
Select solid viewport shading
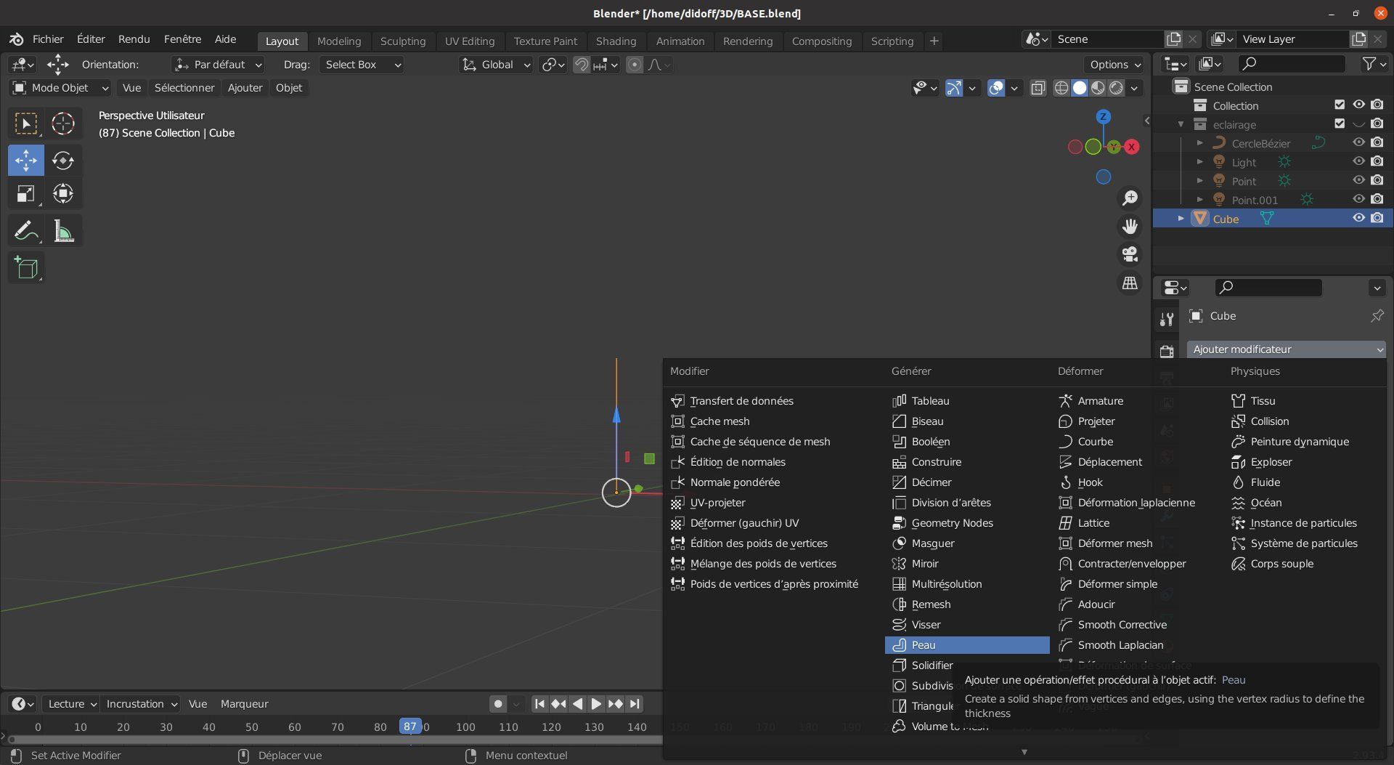[x=1080, y=88]
